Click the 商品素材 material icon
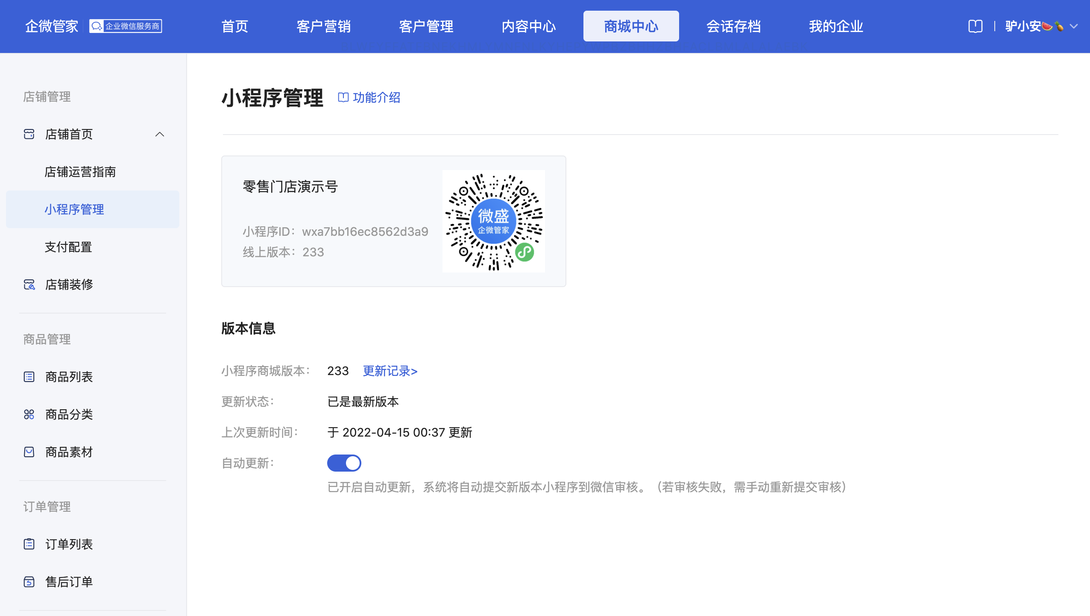The image size is (1090, 616). pos(29,452)
